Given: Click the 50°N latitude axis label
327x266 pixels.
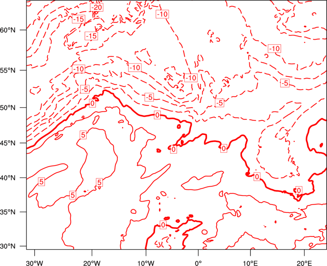Looking at the screenshot, I should 8,108.
